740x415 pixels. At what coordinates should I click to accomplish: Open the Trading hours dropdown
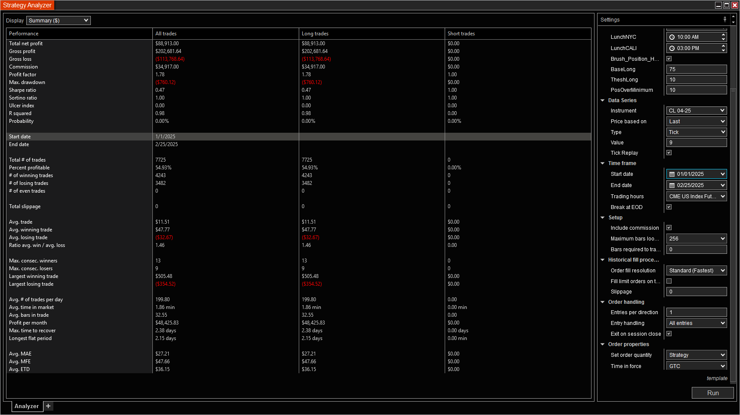[x=697, y=197]
